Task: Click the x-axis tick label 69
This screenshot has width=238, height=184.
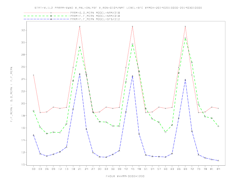Action: [x=185, y=169]
